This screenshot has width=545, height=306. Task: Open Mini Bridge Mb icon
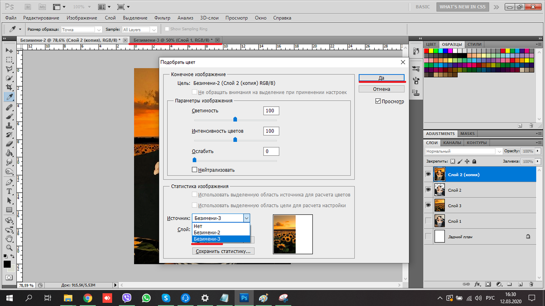tap(42, 7)
